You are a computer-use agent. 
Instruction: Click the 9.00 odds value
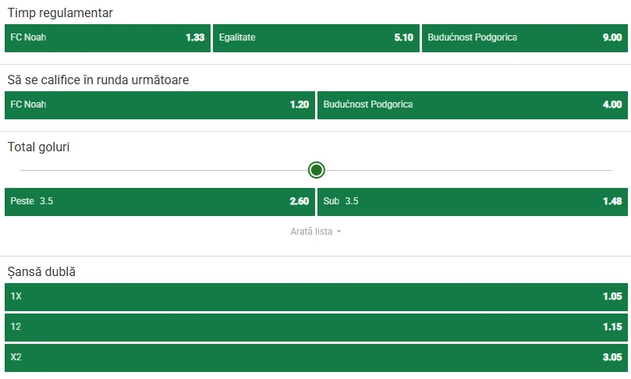pyautogui.click(x=612, y=37)
